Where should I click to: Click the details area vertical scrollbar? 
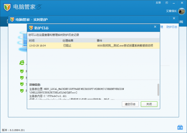coord(158,89)
